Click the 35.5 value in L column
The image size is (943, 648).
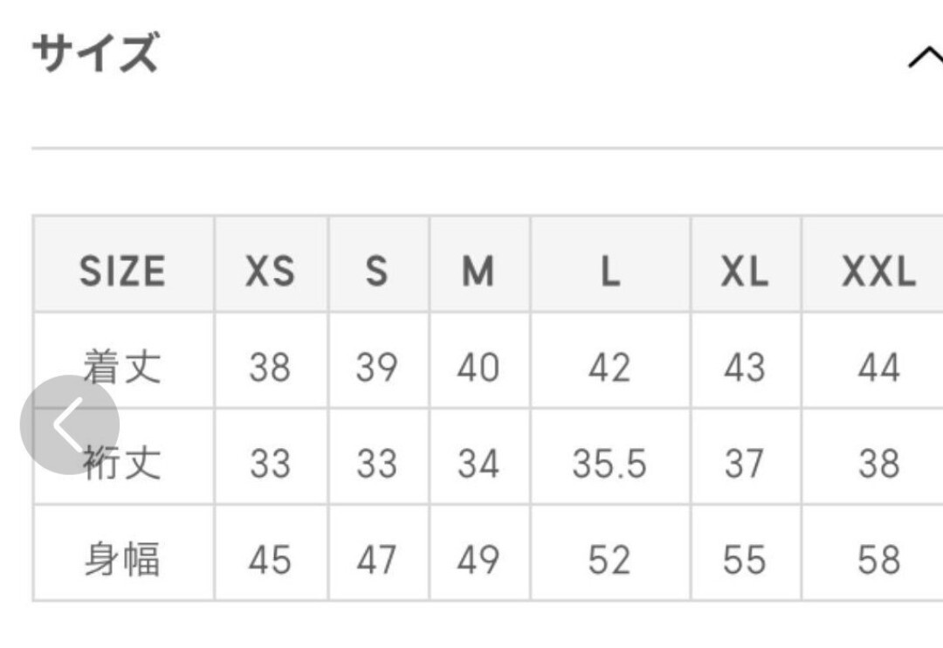(609, 463)
